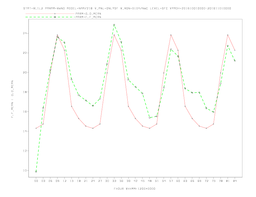Click the PARM=F.F_MEAN legend label
The width and height of the screenshot is (256, 197).
tap(88, 17)
